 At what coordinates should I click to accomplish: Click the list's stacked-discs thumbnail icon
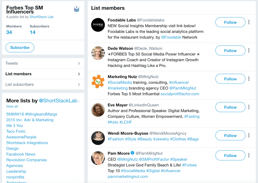point(76,8)
